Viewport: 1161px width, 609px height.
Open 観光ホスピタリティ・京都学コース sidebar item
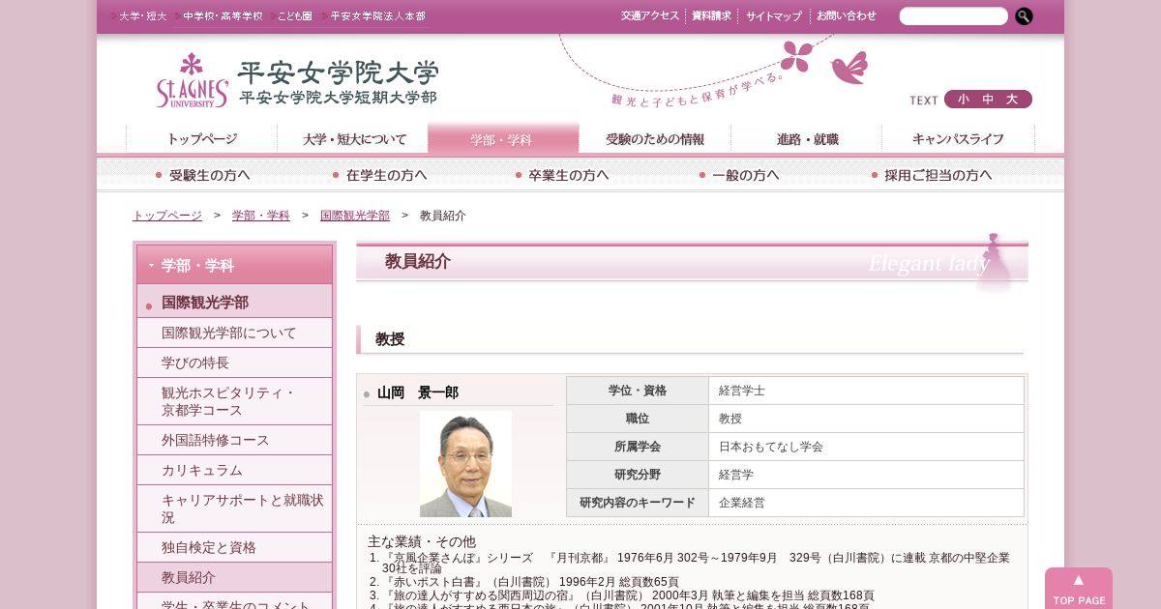(234, 401)
